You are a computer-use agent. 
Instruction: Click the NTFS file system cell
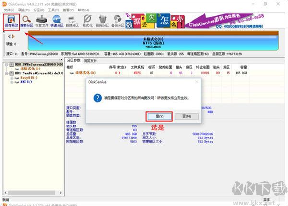(x=137, y=73)
